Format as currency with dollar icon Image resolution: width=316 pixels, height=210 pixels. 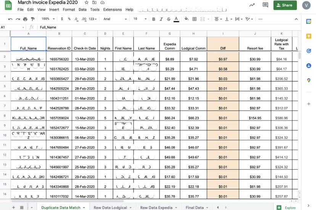point(62,19)
